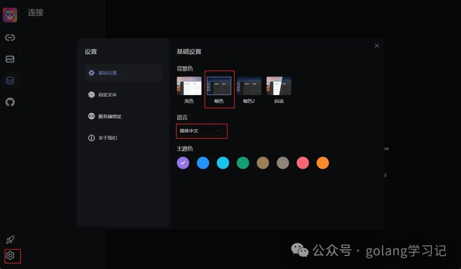Pick the green theme color
This screenshot has height=269, width=461.
[243, 163]
